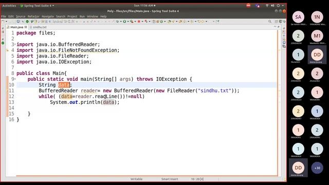The height and width of the screenshot is (185, 329).
Task: Open the Edit menu
Action: click(11, 16)
